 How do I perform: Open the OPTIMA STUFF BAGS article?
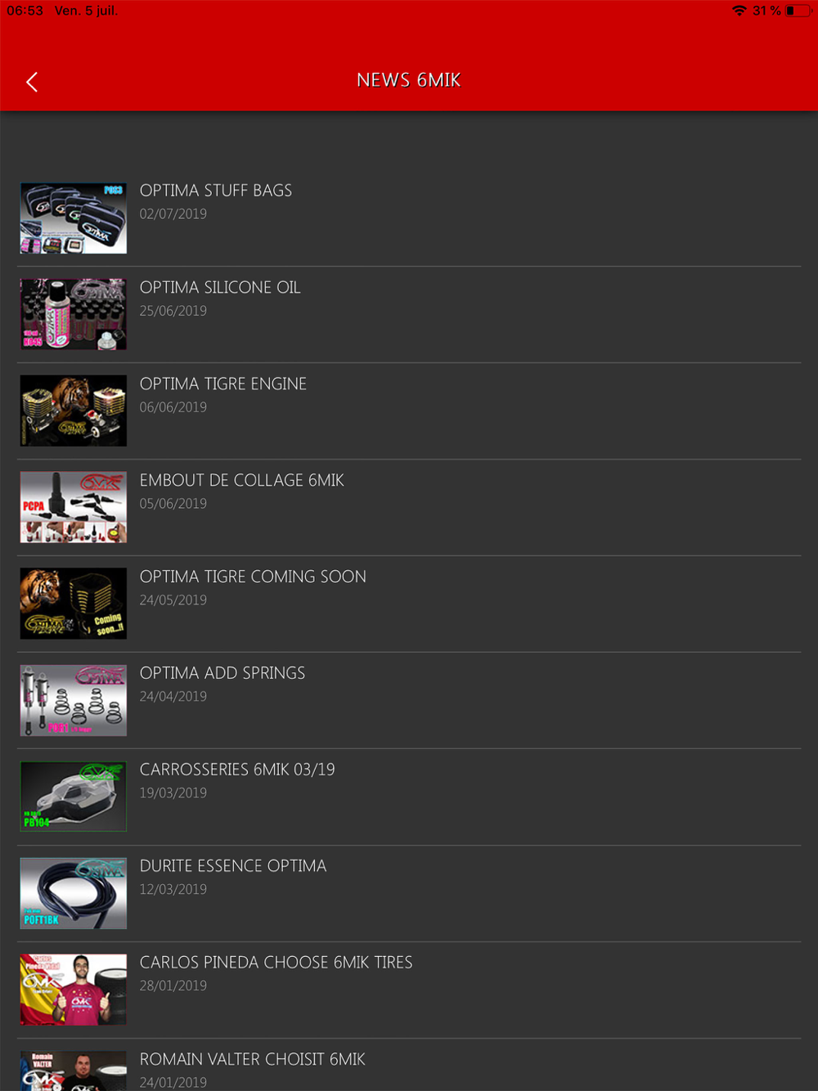point(216,191)
